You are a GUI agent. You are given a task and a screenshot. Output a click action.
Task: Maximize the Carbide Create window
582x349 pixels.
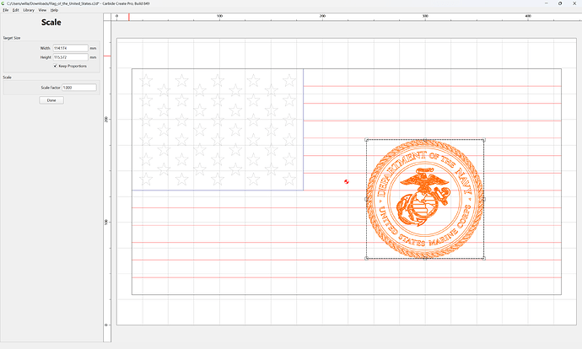[560, 3]
